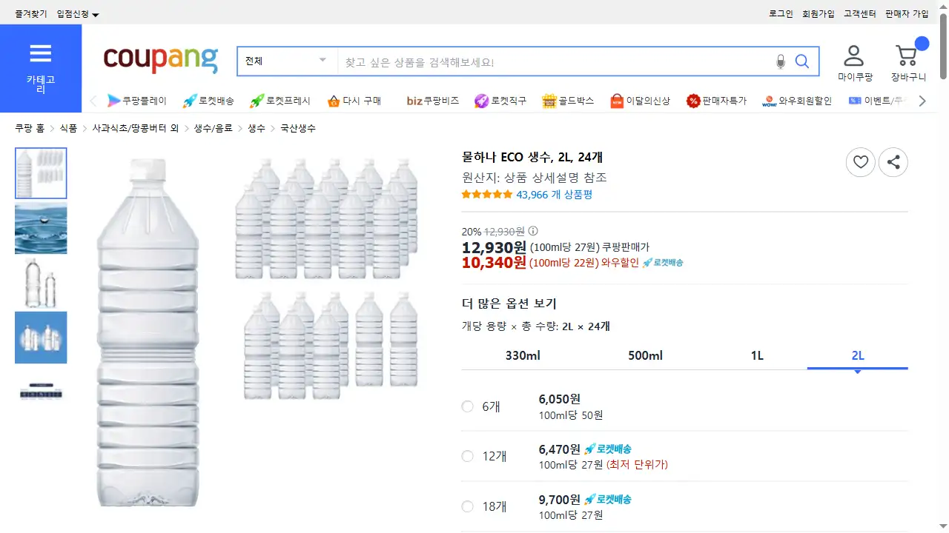
Task: Open the 카테고리 hamburger menu
Action: [x=41, y=68]
